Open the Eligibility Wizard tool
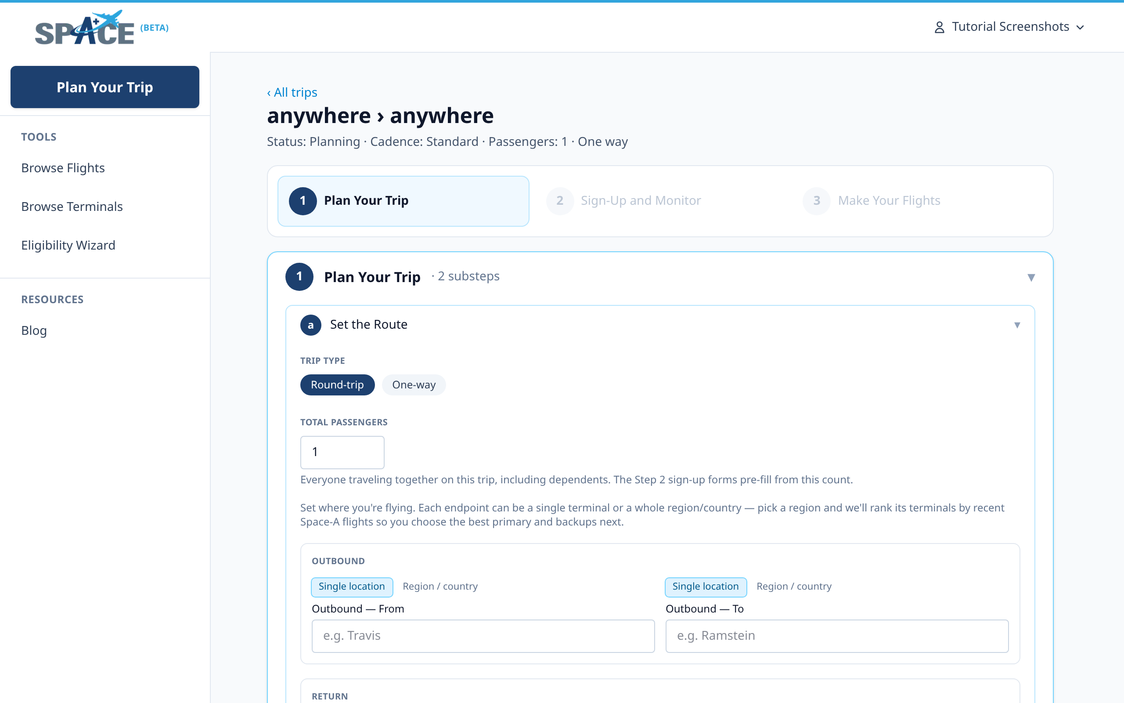The width and height of the screenshot is (1124, 703). click(x=68, y=245)
